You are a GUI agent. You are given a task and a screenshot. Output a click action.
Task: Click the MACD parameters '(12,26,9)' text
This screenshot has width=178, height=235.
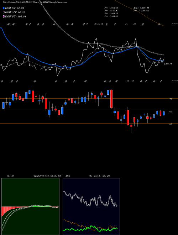(x=47, y=176)
